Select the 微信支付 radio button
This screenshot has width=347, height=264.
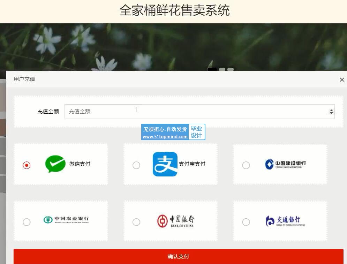pyautogui.click(x=27, y=165)
